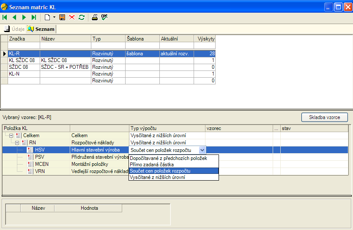Choose 'Vysčítané z nižších úrovní' list option

(x=174, y=177)
